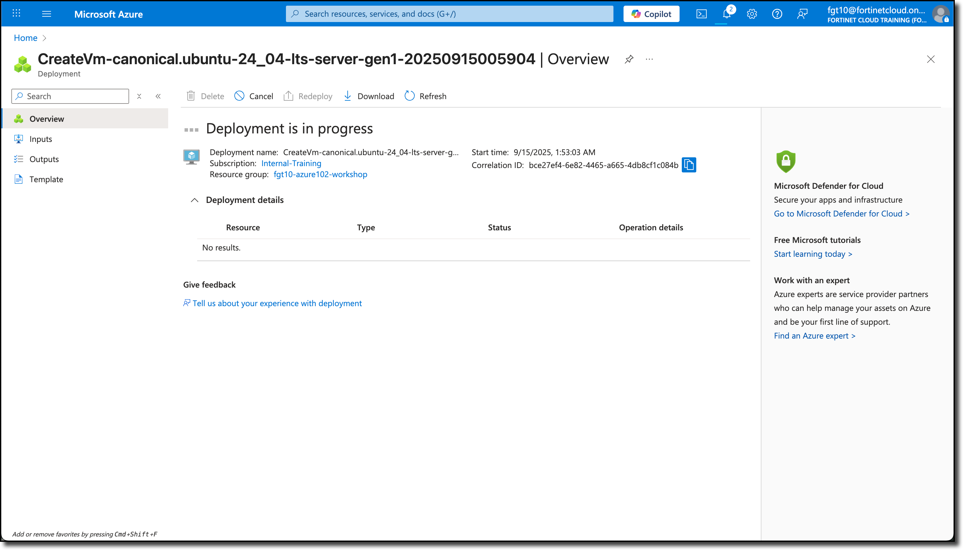This screenshot has width=963, height=550.
Task: Download the deployment details
Action: (x=368, y=96)
